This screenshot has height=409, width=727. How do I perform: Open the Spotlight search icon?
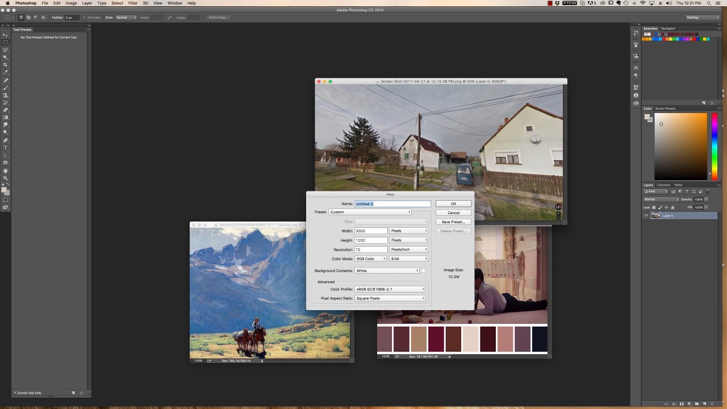point(709,3)
